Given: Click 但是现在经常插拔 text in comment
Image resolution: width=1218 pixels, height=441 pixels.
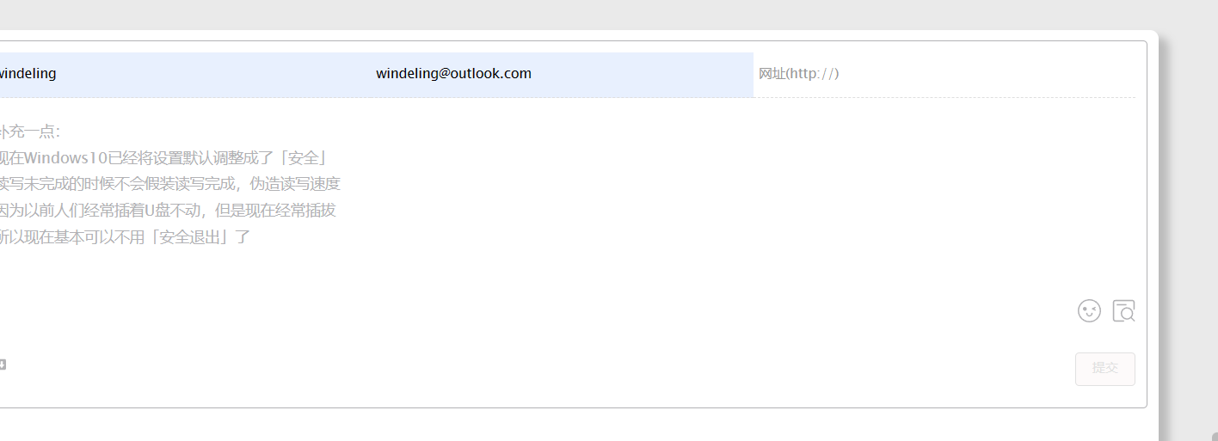Looking at the screenshot, I should click(x=275, y=210).
